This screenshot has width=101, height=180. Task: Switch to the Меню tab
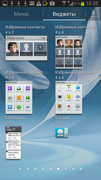(x=21, y=14)
